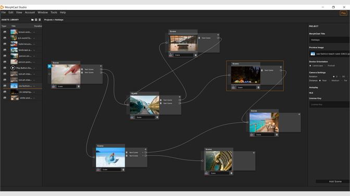Open the Edit menu
The image size is (350, 196).
(11, 12)
